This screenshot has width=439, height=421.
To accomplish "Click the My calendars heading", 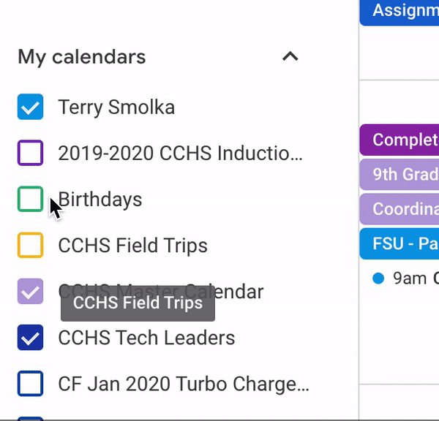I will tap(82, 57).
